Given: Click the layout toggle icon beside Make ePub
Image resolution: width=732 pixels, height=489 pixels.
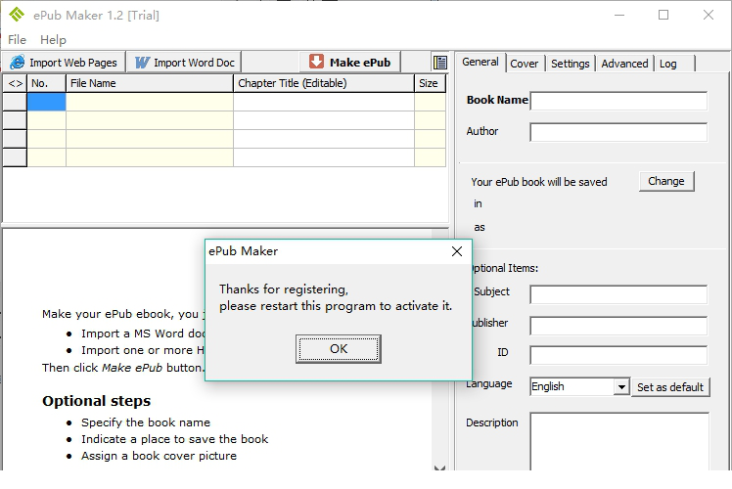Looking at the screenshot, I should (x=439, y=62).
